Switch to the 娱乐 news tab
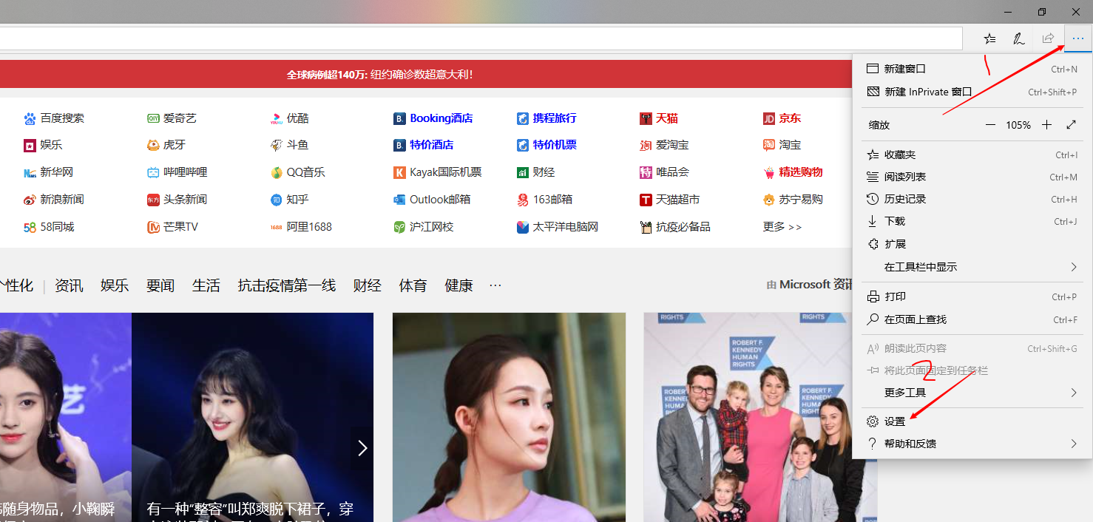Viewport: 1093px width, 522px height. (115, 285)
